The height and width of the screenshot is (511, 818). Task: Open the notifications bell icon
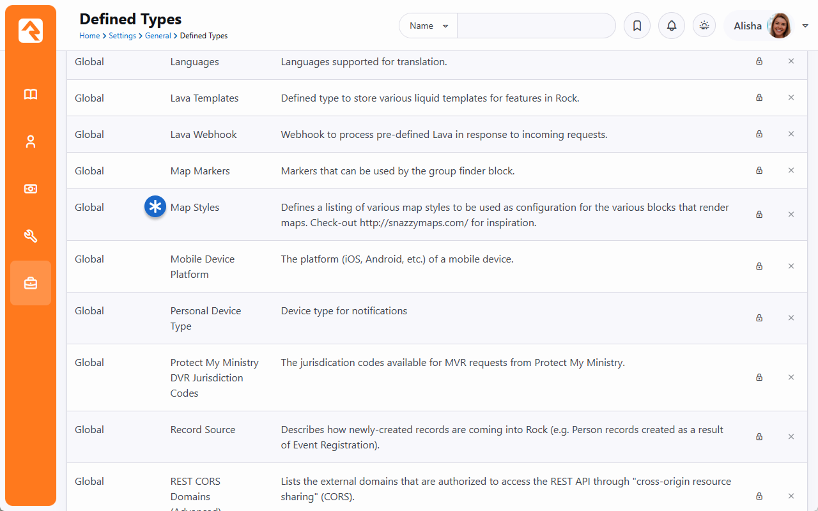[672, 26]
